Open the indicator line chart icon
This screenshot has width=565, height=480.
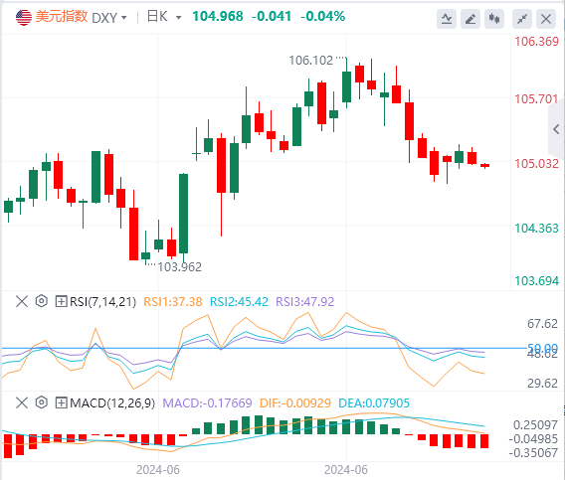[447, 18]
